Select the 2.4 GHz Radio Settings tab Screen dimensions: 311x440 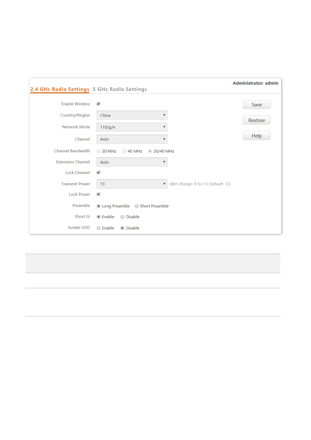60,89
